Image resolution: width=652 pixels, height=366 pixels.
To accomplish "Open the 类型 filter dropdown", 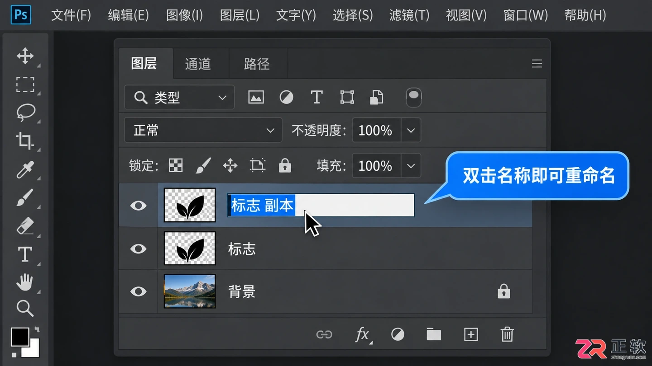I will [179, 97].
